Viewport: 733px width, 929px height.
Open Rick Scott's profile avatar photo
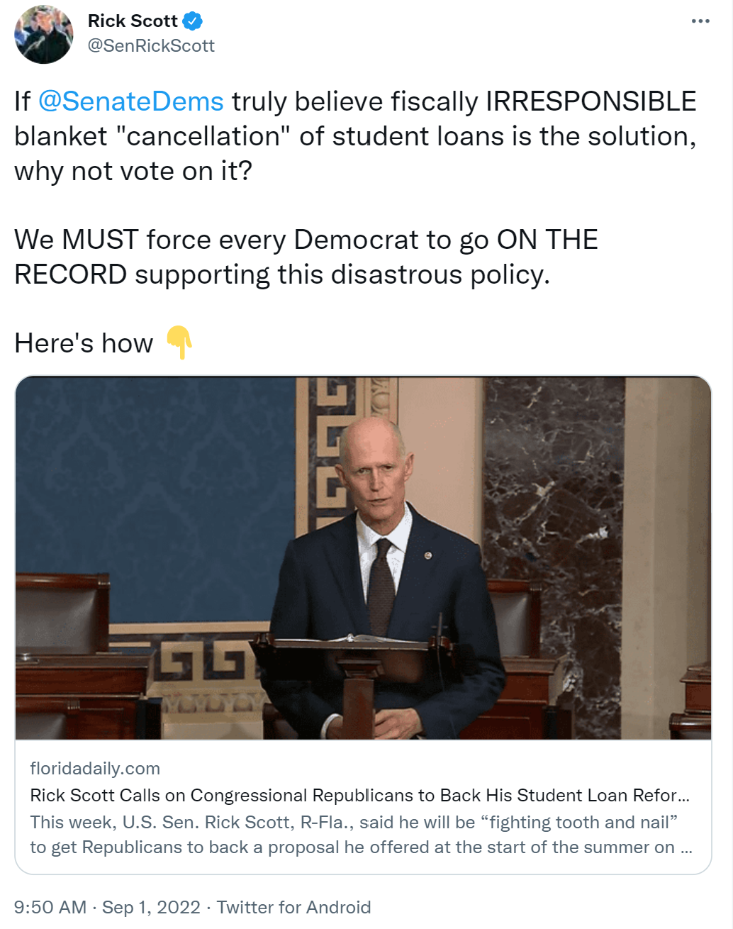[44, 34]
